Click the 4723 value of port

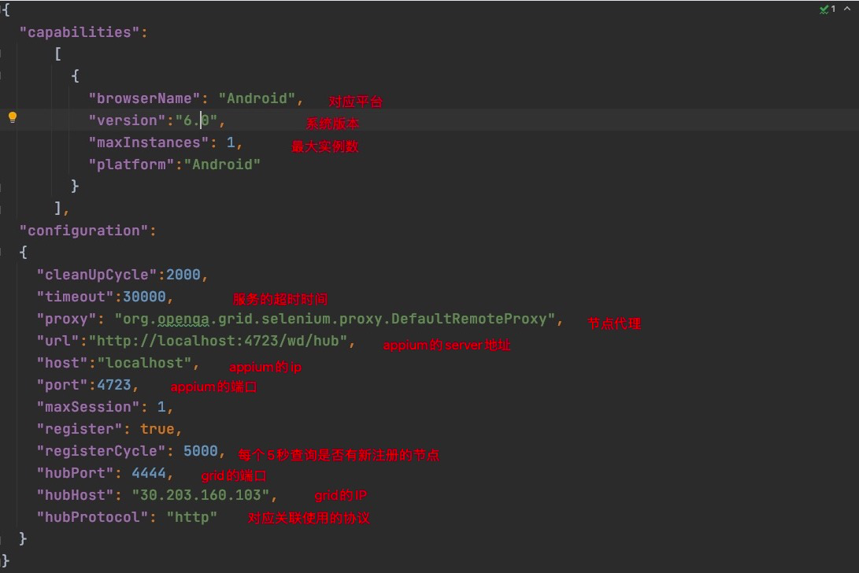click(114, 385)
